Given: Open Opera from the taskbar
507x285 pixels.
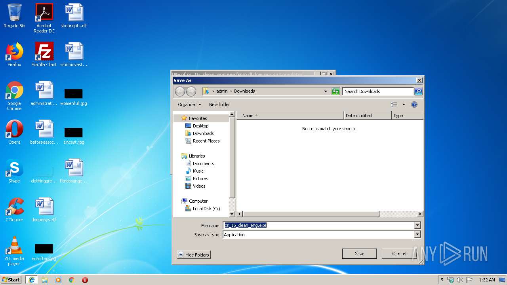Looking at the screenshot, I should 85,280.
